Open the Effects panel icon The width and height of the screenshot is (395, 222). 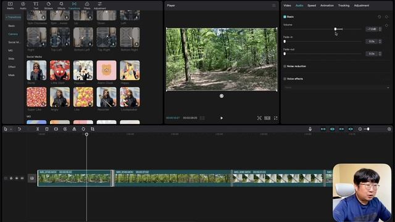(61, 6)
